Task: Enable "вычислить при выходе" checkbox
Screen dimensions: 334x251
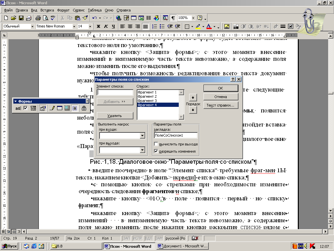Action: point(156,144)
